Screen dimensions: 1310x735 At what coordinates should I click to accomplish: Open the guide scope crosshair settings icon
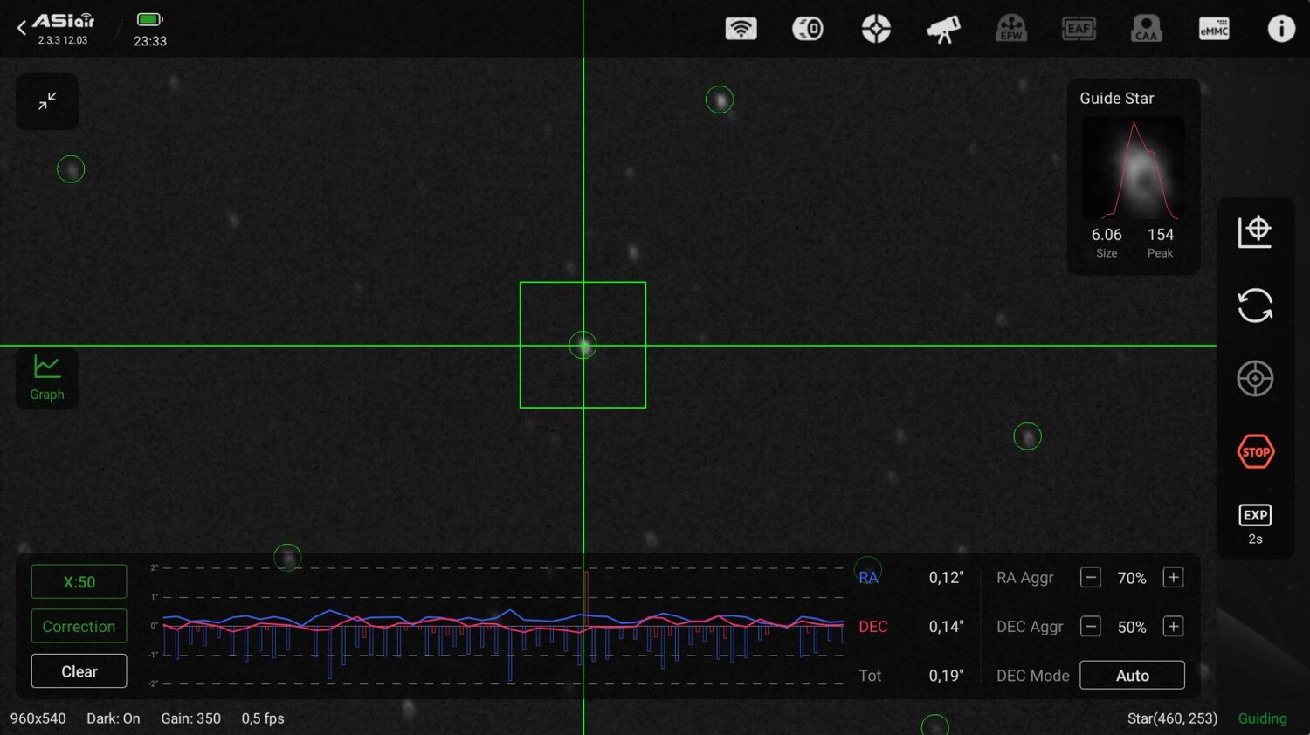[x=876, y=29]
